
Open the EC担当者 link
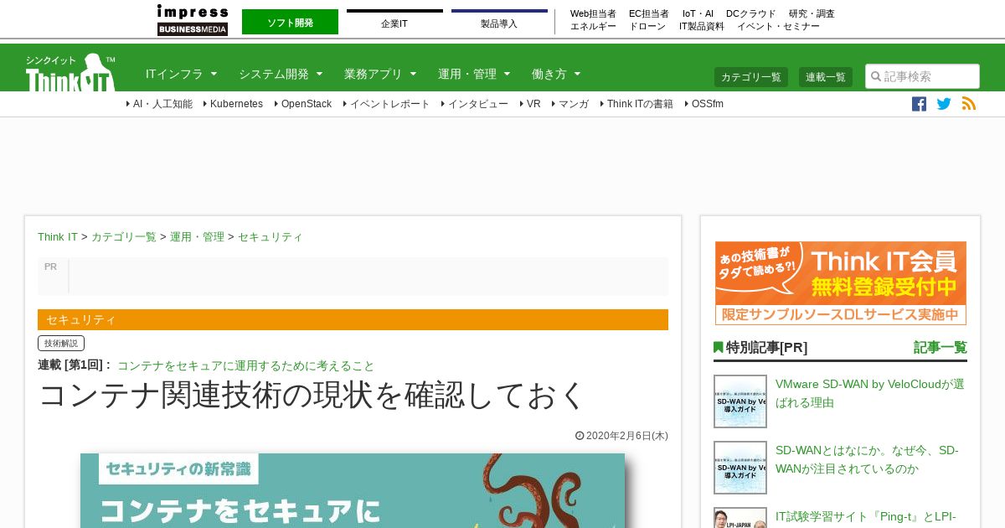pyautogui.click(x=649, y=13)
